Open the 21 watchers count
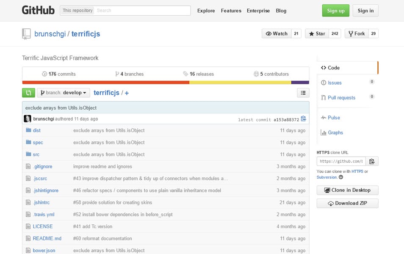 pos(296,33)
